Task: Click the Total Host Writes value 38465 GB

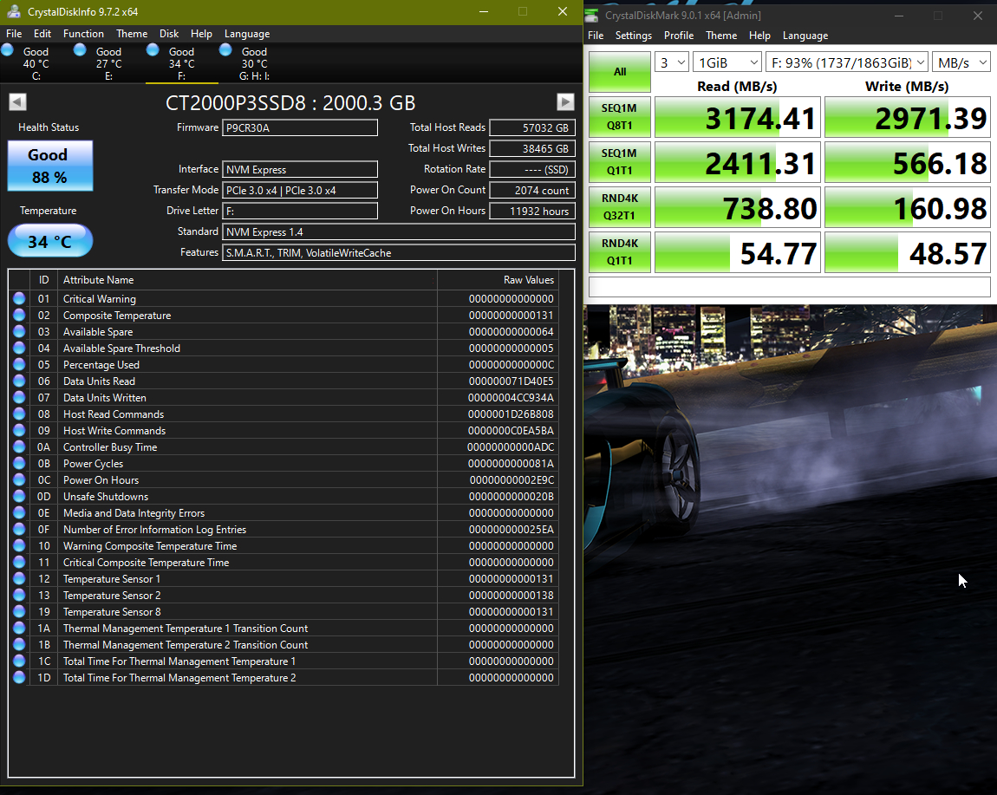Action: pos(532,148)
